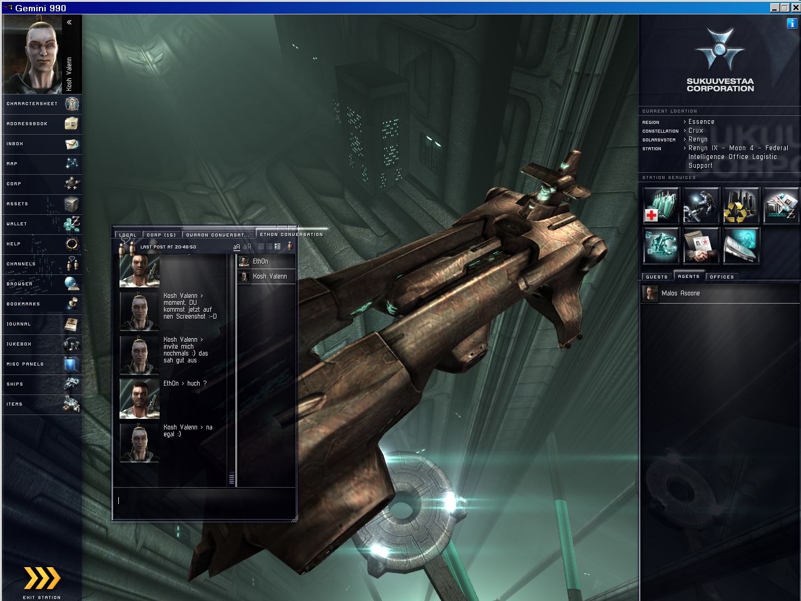Open the handshake missions station service
Viewport: 801px width, 601px height.
(x=701, y=245)
